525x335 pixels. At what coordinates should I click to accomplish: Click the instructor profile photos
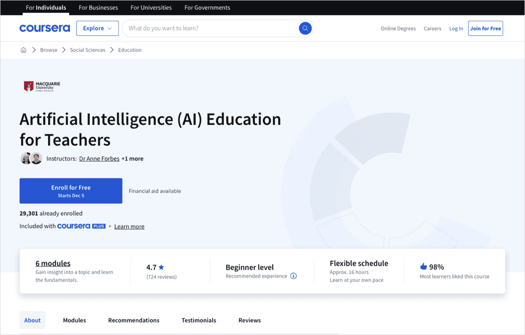coord(31,159)
